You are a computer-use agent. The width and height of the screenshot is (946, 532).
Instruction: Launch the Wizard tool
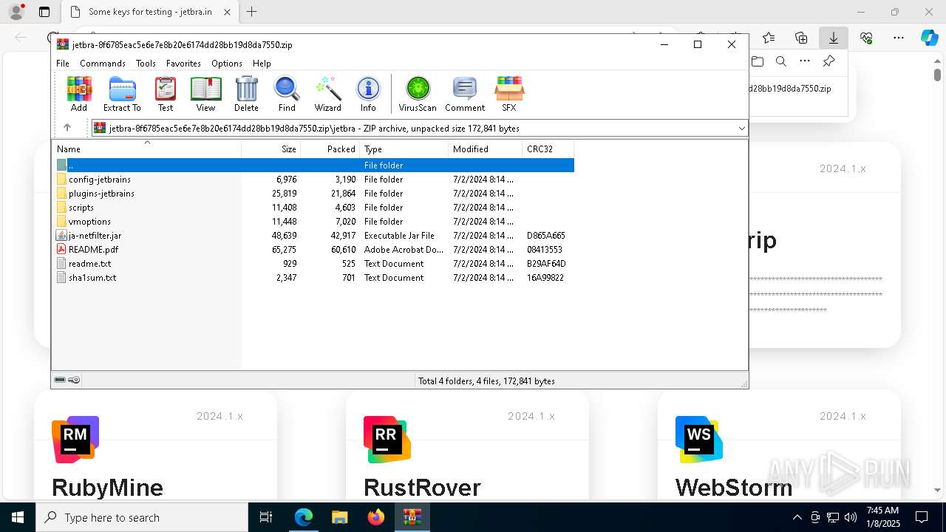(x=327, y=94)
